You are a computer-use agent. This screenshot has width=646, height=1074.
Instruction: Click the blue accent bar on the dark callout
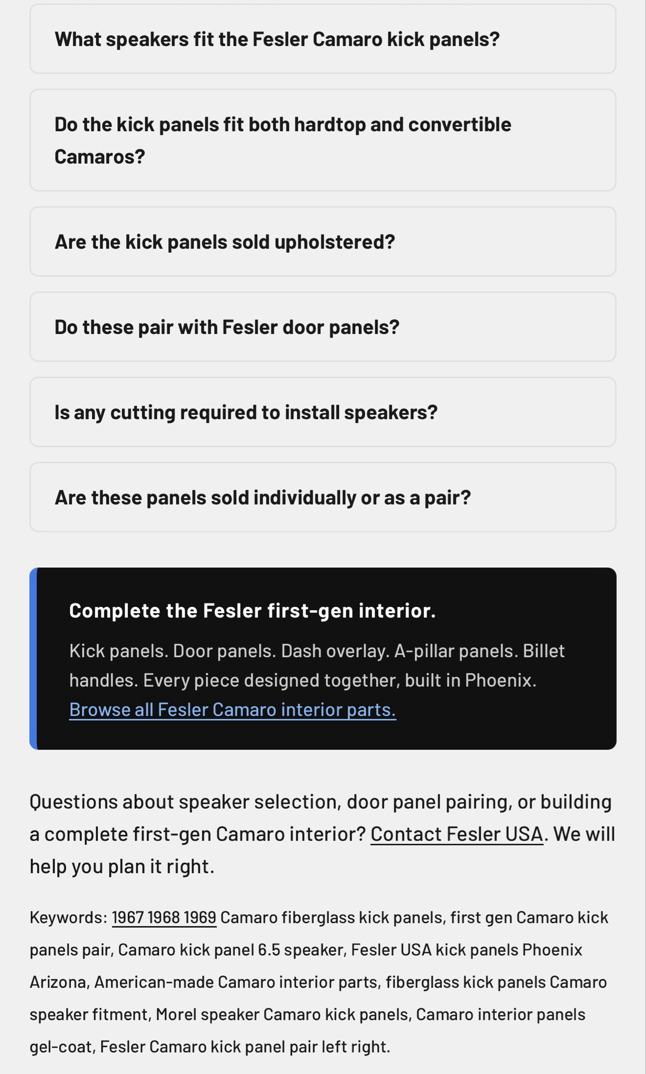coord(33,658)
